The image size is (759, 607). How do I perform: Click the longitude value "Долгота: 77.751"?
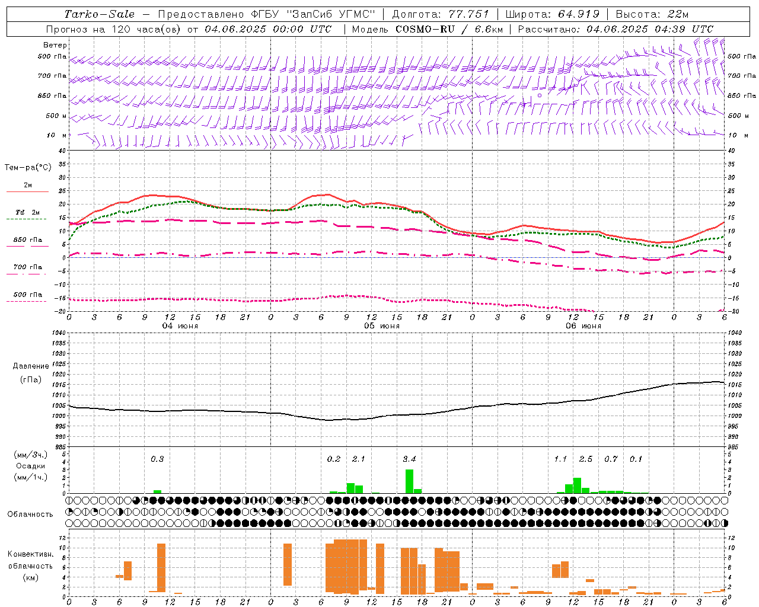[441, 14]
